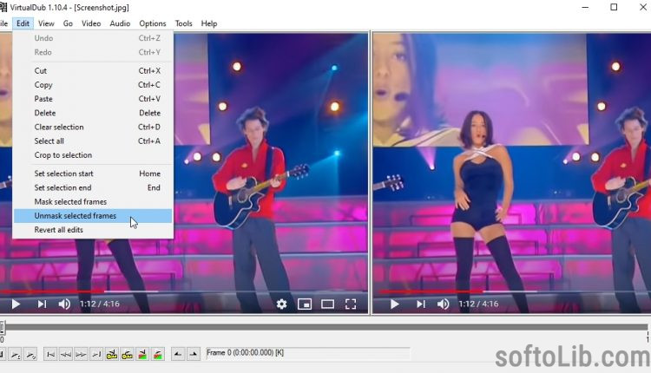This screenshot has height=373, width=651.
Task: Play the video in the right pane
Action: click(x=394, y=304)
